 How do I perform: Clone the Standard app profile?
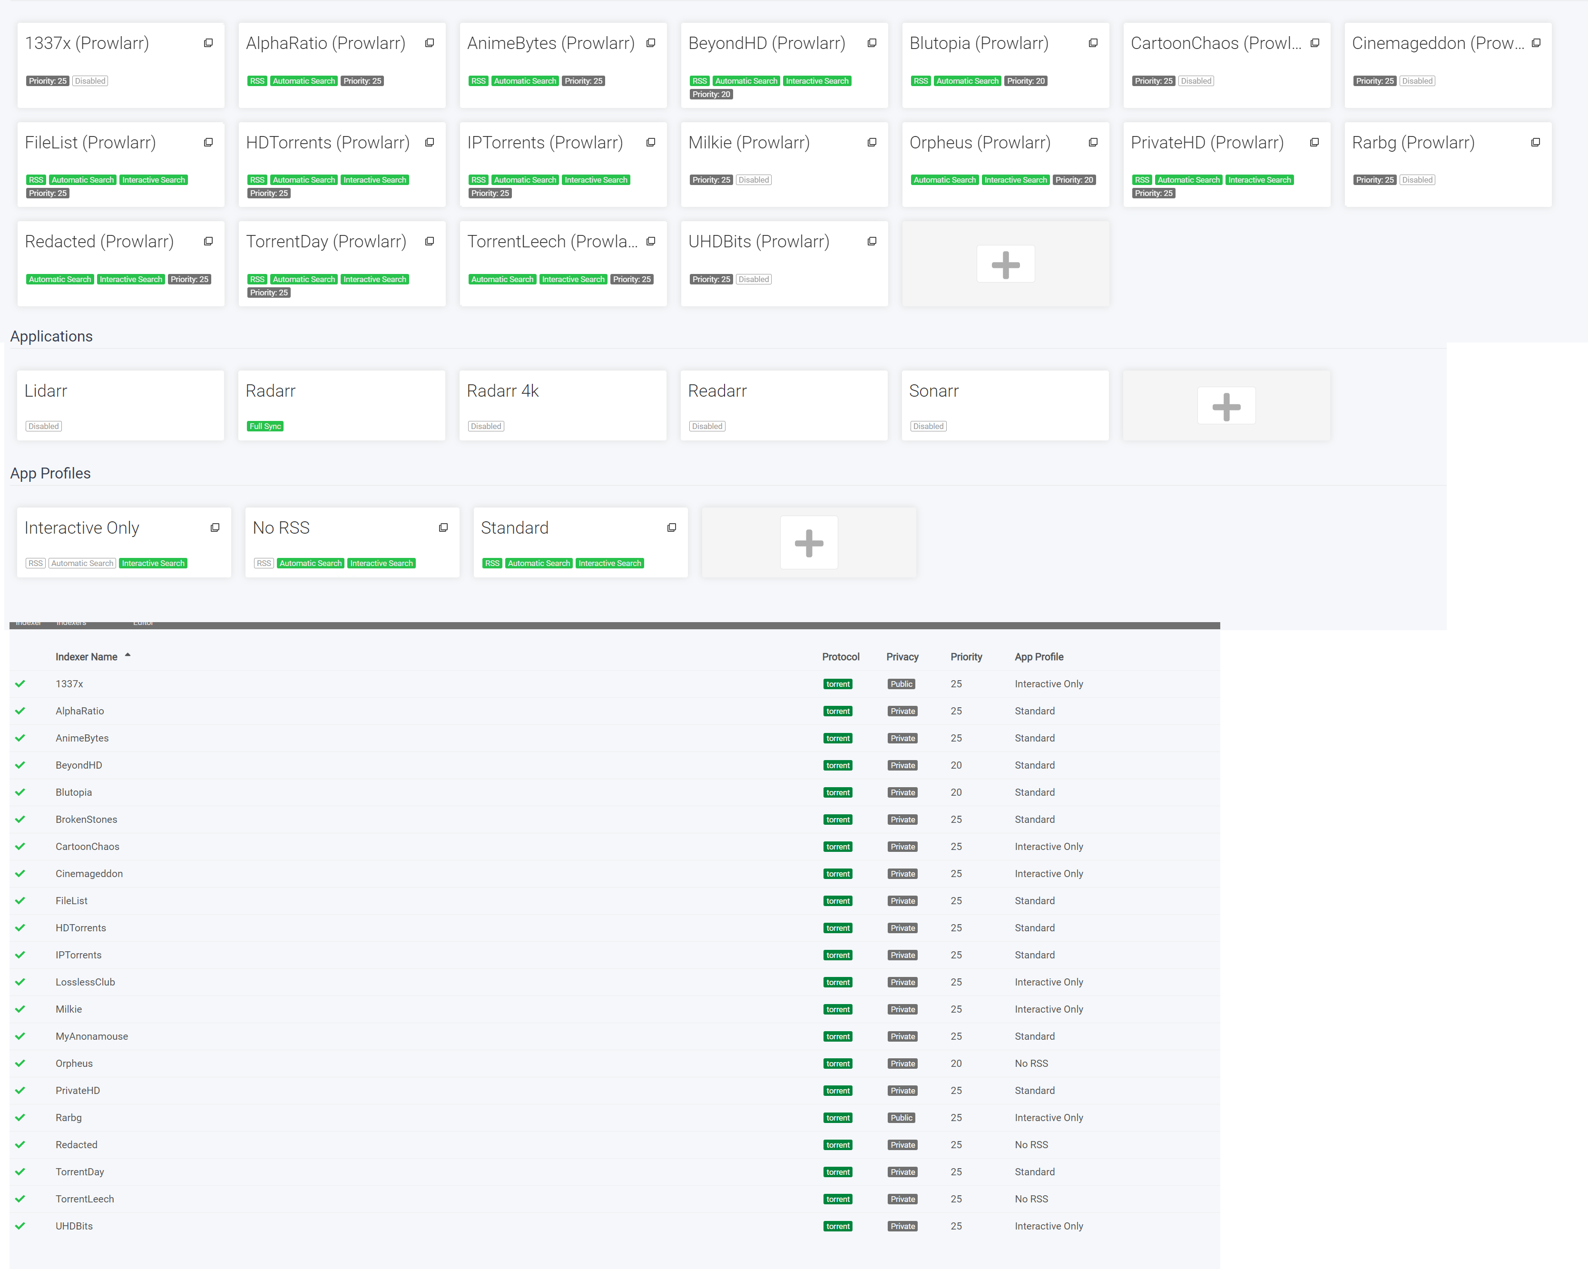[672, 527]
